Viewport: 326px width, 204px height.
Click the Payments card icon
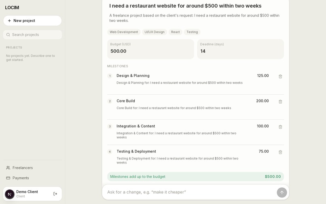coord(8,178)
